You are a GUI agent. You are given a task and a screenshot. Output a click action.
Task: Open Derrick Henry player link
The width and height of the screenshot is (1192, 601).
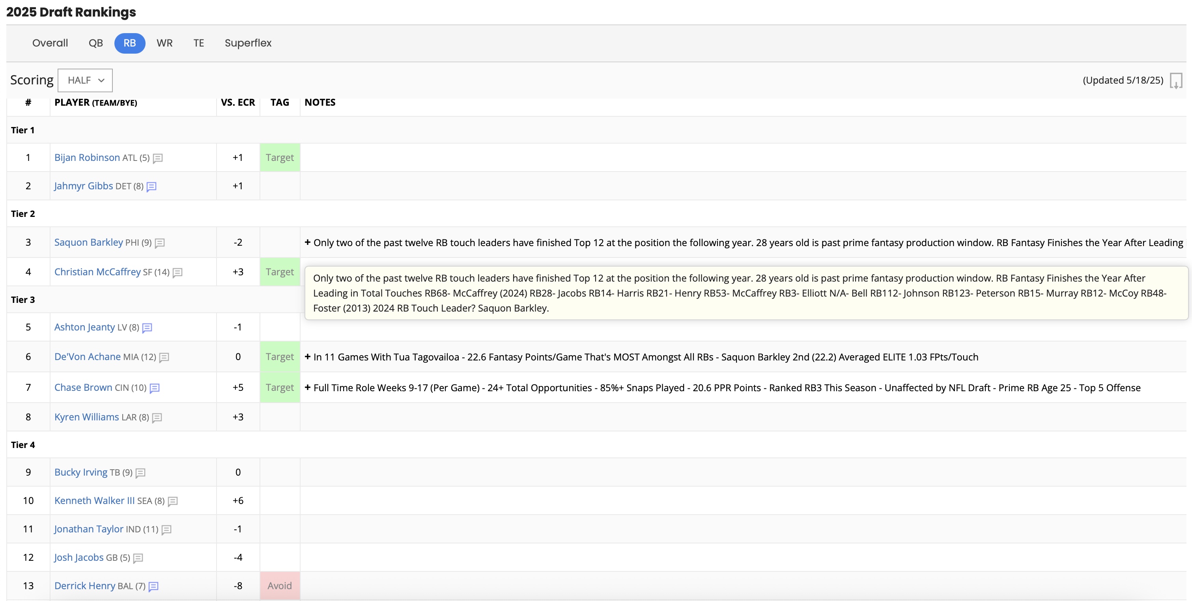pyautogui.click(x=85, y=585)
